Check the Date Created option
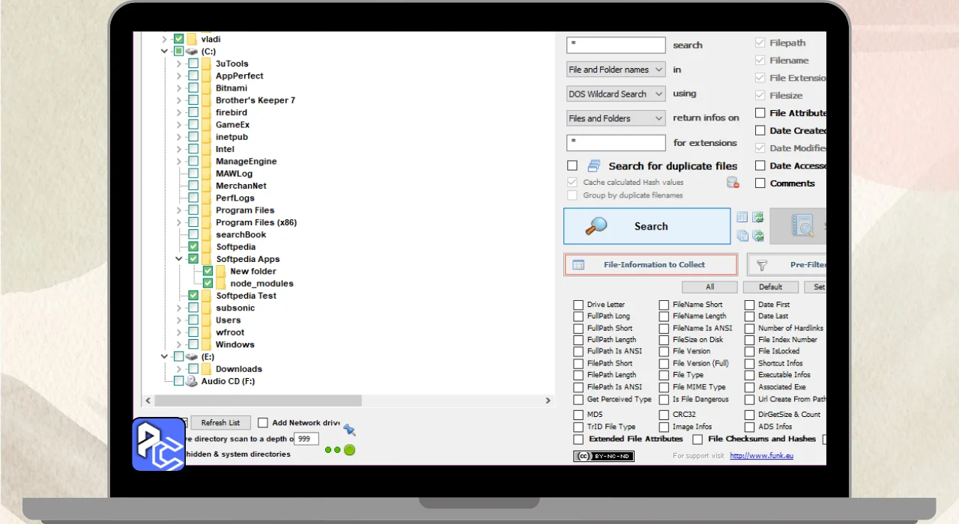The height and width of the screenshot is (524, 959). point(760,130)
